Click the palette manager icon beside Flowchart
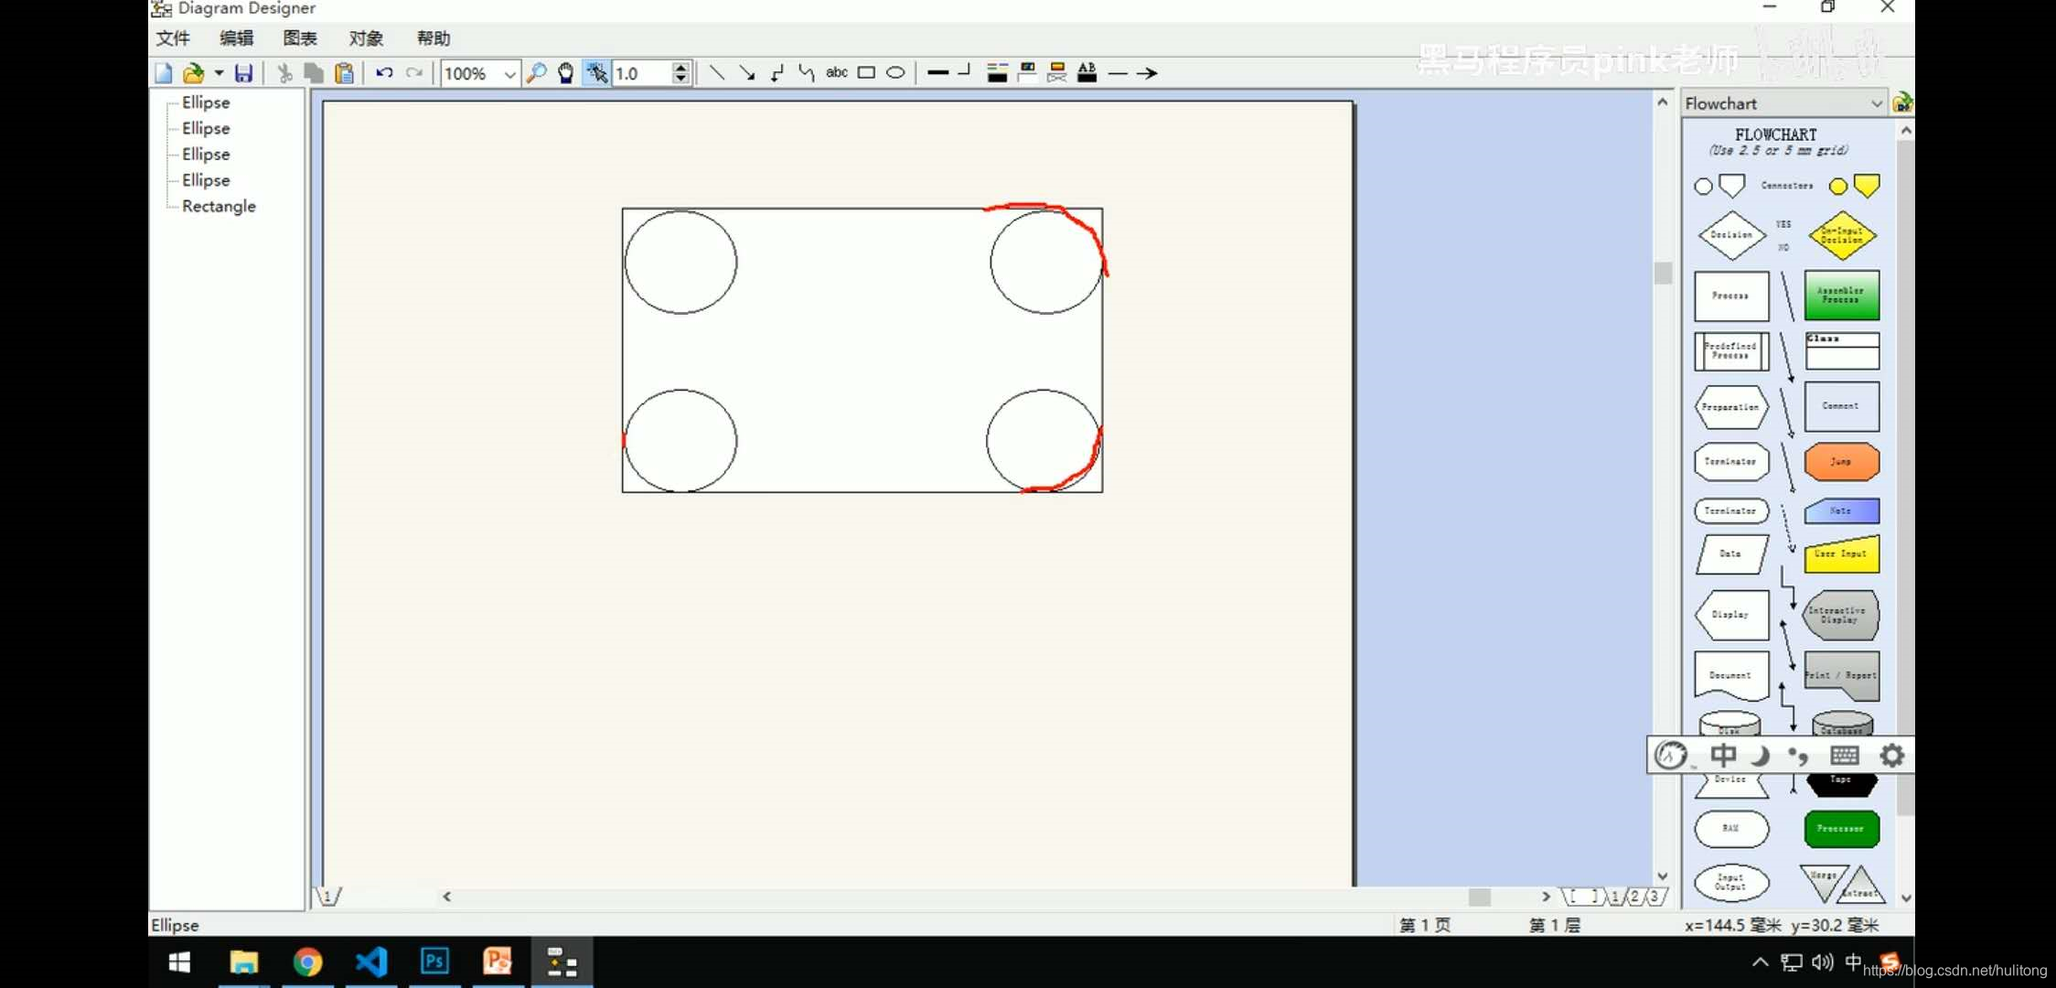The image size is (2056, 988). coord(1902,102)
